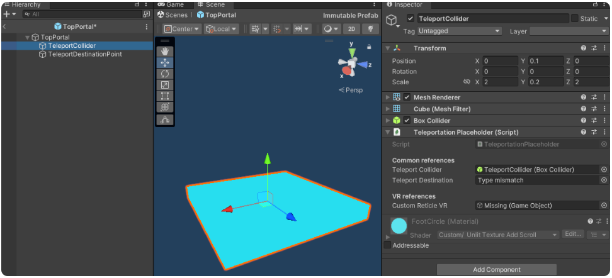The image size is (612, 278).
Task: Select the Move tool in scene toolbar
Action: click(x=165, y=63)
